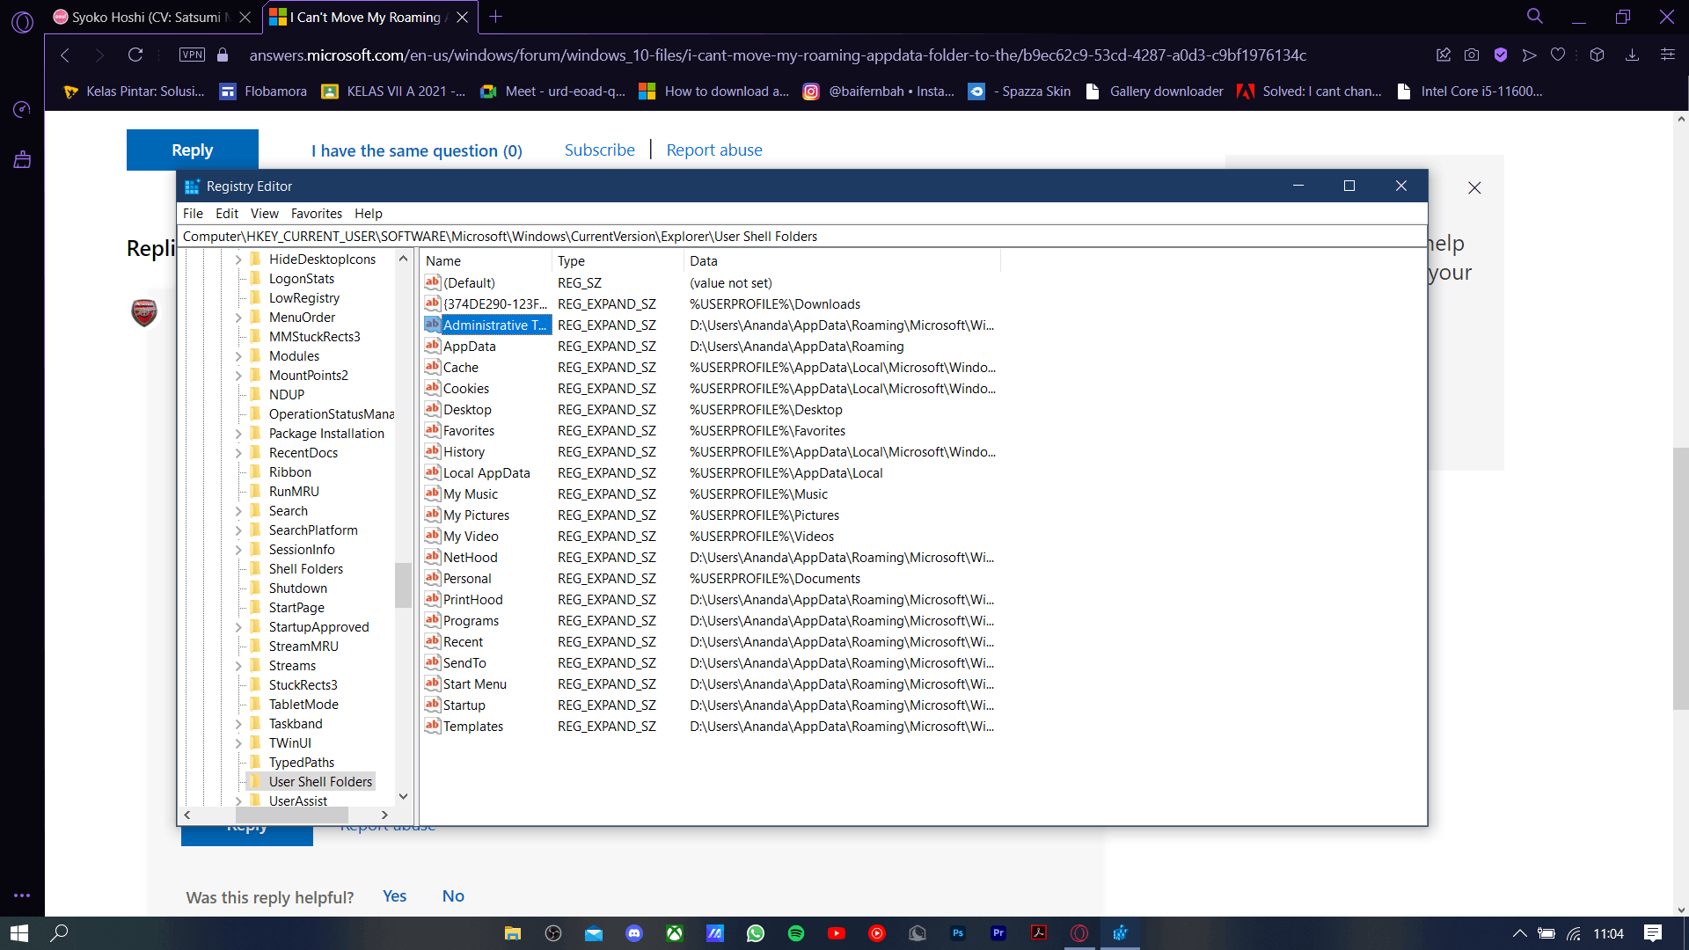The width and height of the screenshot is (1689, 950).
Task: Click the Opera downloads icon
Action: pyautogui.click(x=1632, y=55)
